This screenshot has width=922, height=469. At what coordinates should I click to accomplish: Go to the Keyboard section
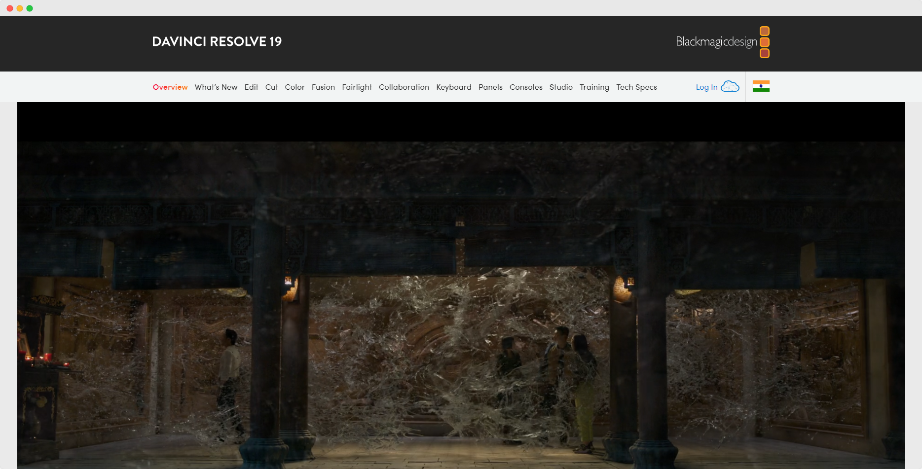[x=454, y=87]
